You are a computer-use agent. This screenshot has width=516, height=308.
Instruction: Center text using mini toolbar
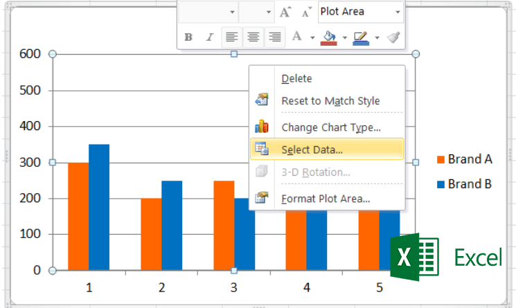coord(253,37)
